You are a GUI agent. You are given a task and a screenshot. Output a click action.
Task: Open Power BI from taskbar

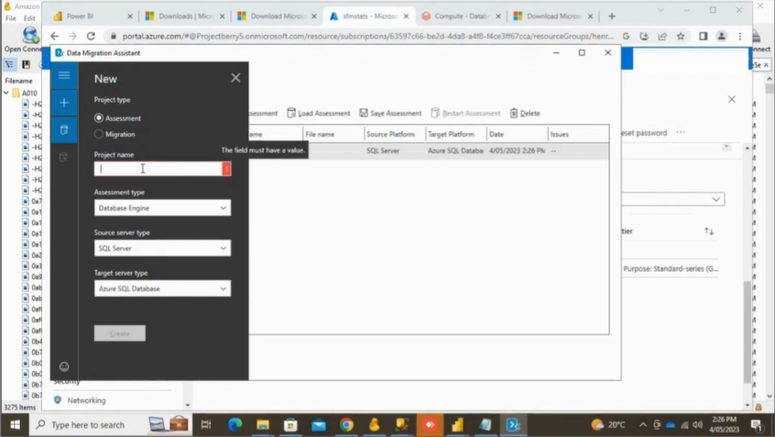458,425
